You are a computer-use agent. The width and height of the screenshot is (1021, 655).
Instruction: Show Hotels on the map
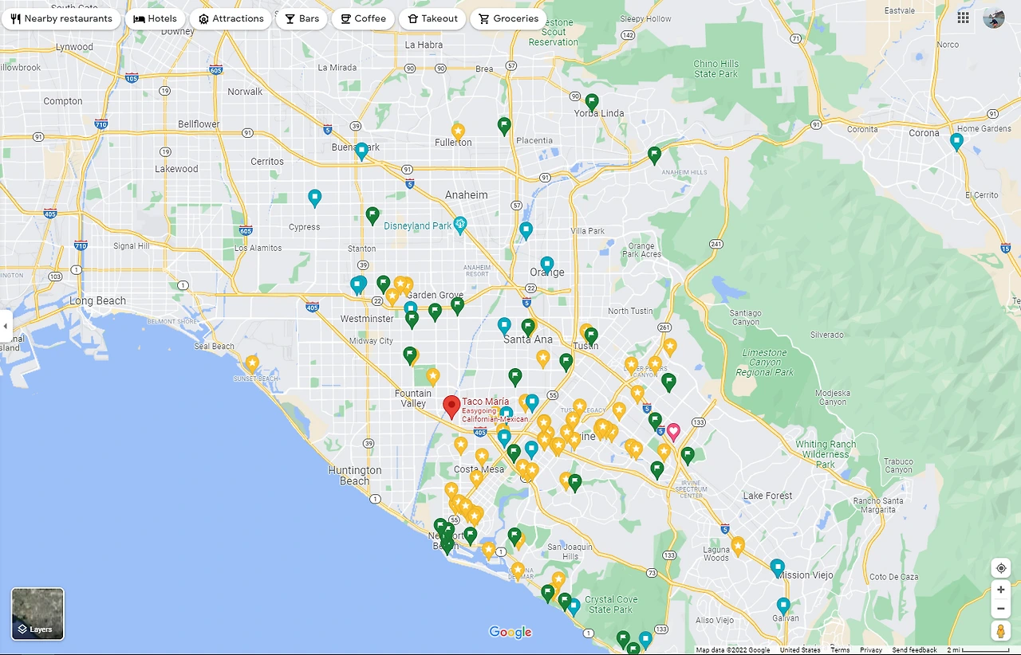[x=156, y=18]
